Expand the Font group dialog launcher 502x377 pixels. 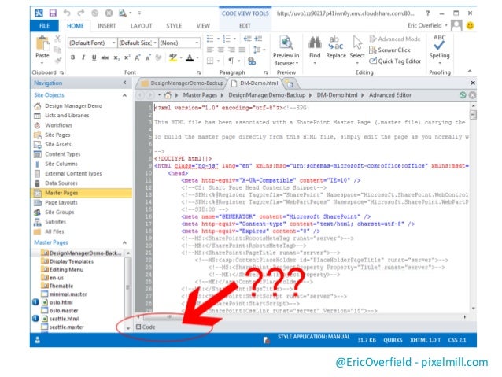point(199,72)
